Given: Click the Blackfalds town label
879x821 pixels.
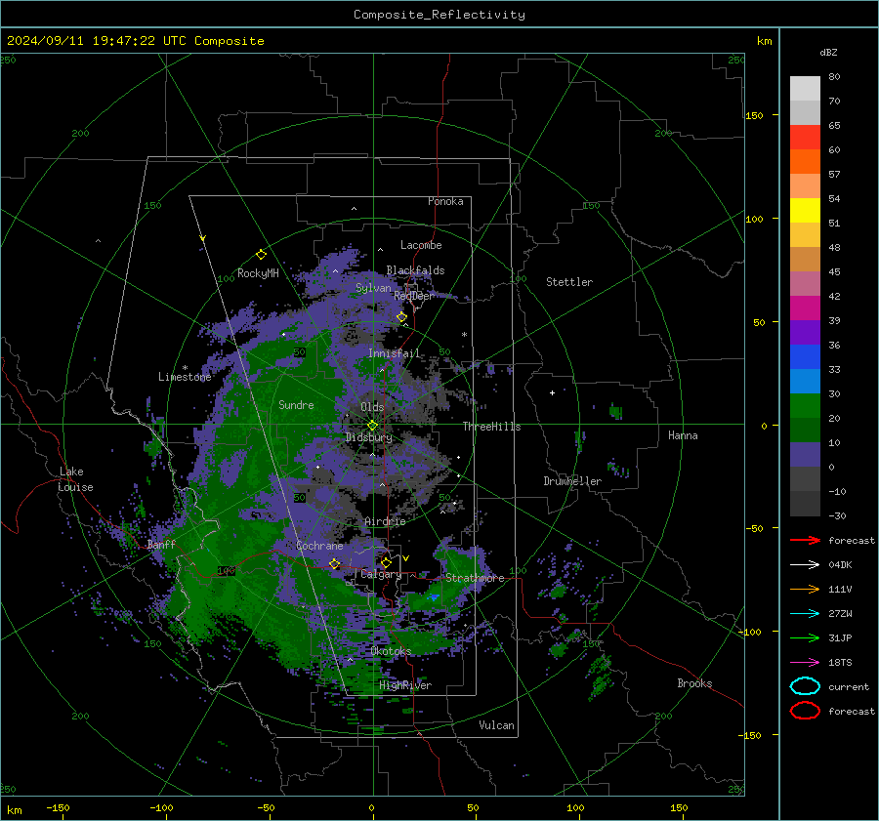Looking at the screenshot, I should click(415, 270).
